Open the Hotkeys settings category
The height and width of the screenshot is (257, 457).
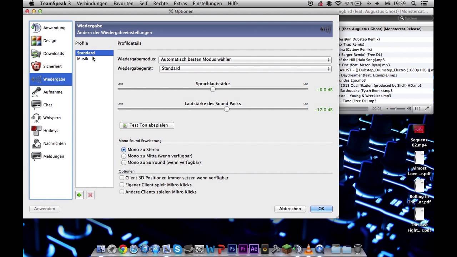[50, 131]
